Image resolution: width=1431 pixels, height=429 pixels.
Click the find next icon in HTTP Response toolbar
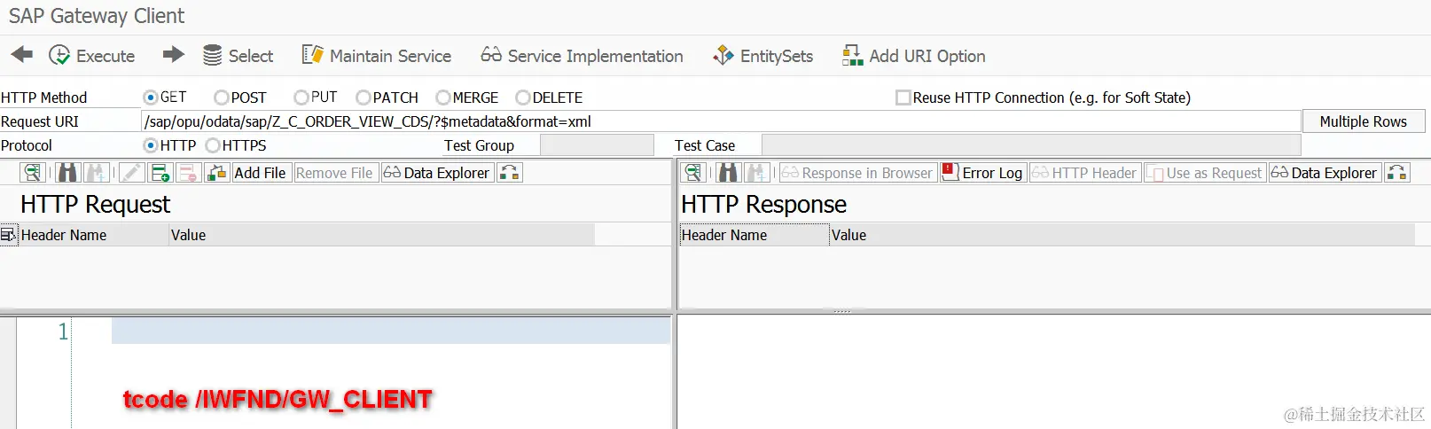pyautogui.click(x=756, y=173)
